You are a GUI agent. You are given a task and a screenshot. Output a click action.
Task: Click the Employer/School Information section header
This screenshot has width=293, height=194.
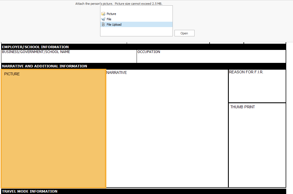[35, 47]
